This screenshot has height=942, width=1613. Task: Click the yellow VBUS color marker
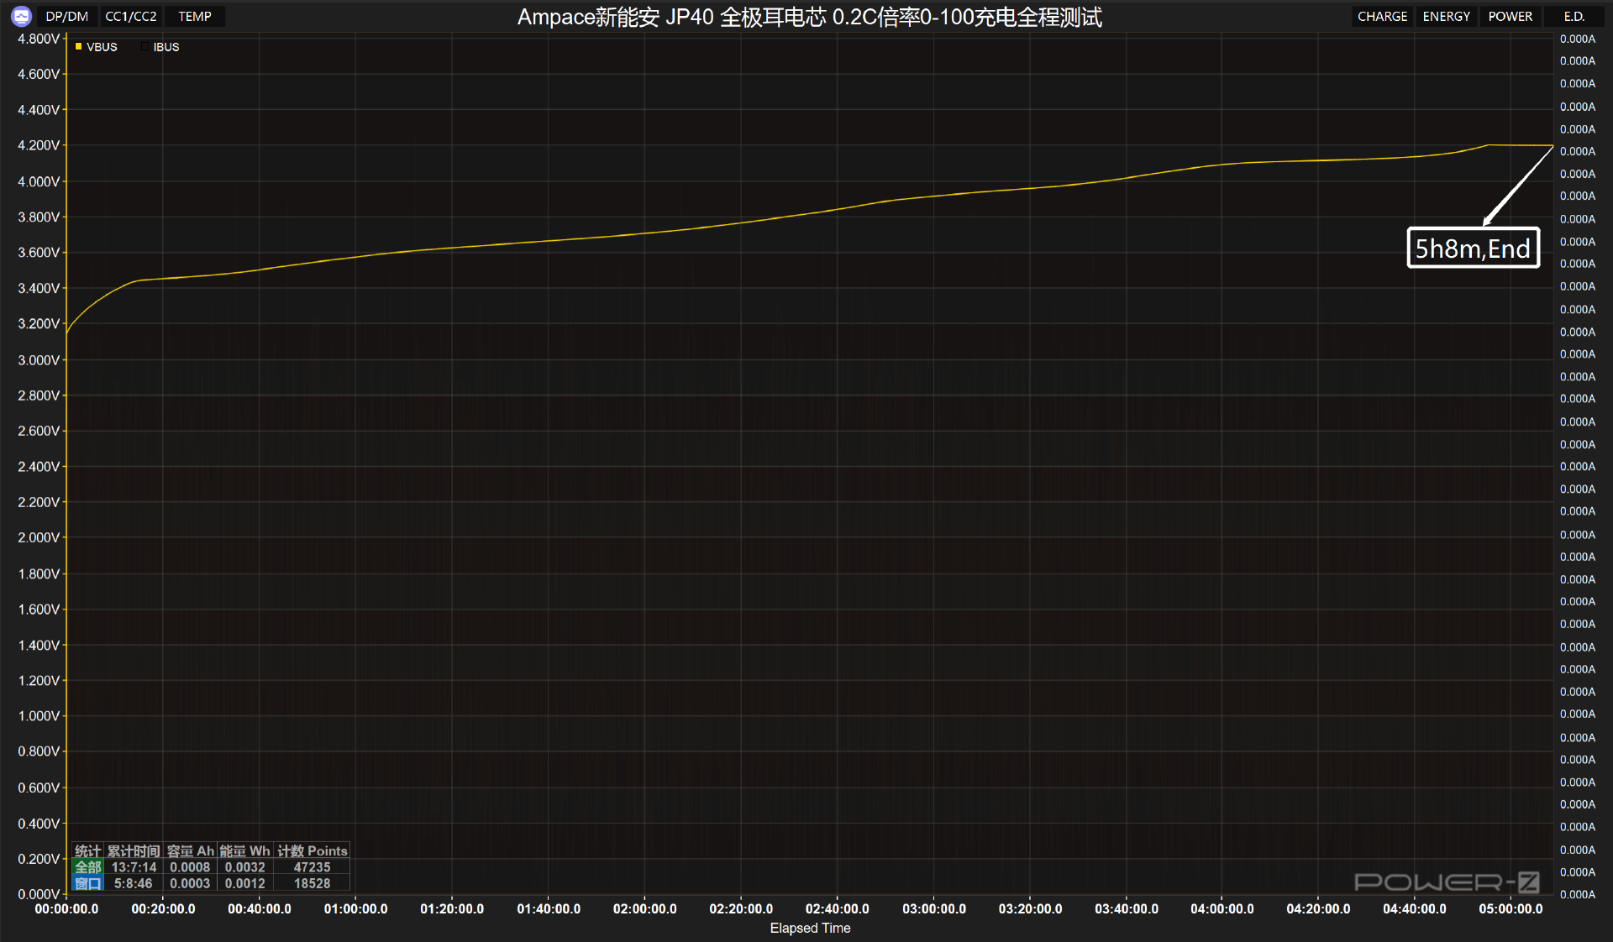(x=78, y=47)
